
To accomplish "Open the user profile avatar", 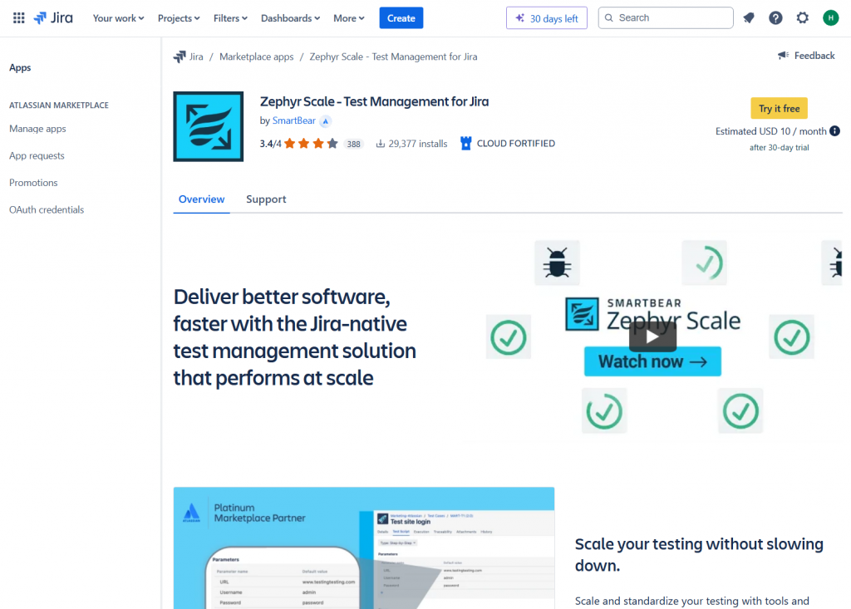I will coord(830,18).
